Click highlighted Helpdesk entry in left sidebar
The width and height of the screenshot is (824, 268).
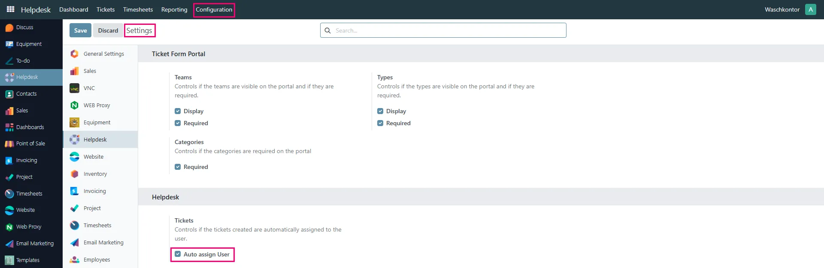point(31,77)
